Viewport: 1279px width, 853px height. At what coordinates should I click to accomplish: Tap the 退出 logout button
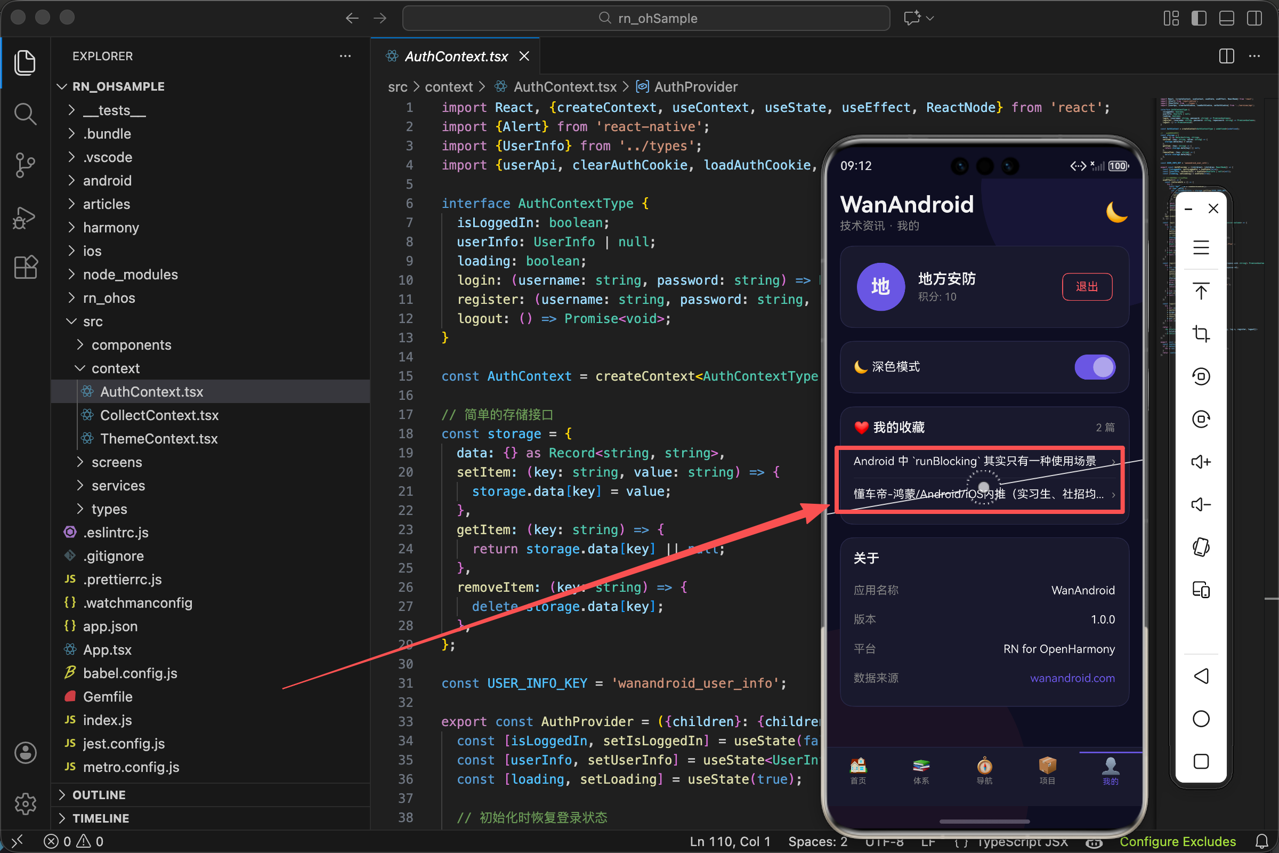(x=1087, y=287)
